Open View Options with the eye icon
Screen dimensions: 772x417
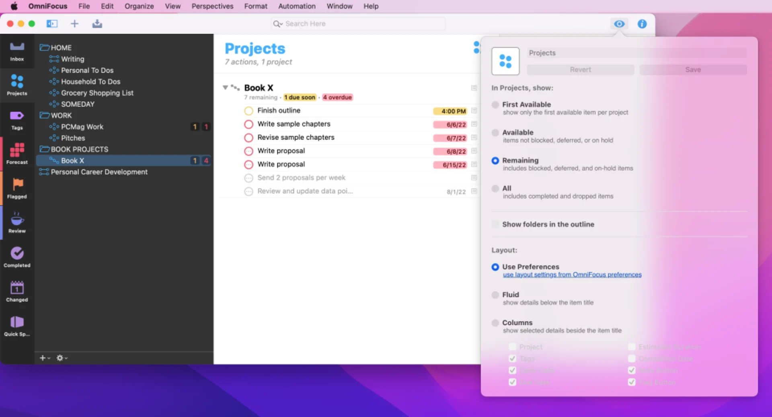(619, 24)
